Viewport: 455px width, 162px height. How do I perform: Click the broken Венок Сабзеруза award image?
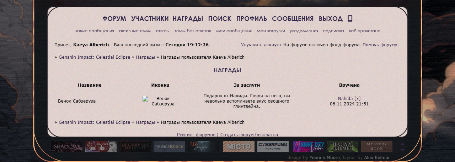[x=160, y=101]
